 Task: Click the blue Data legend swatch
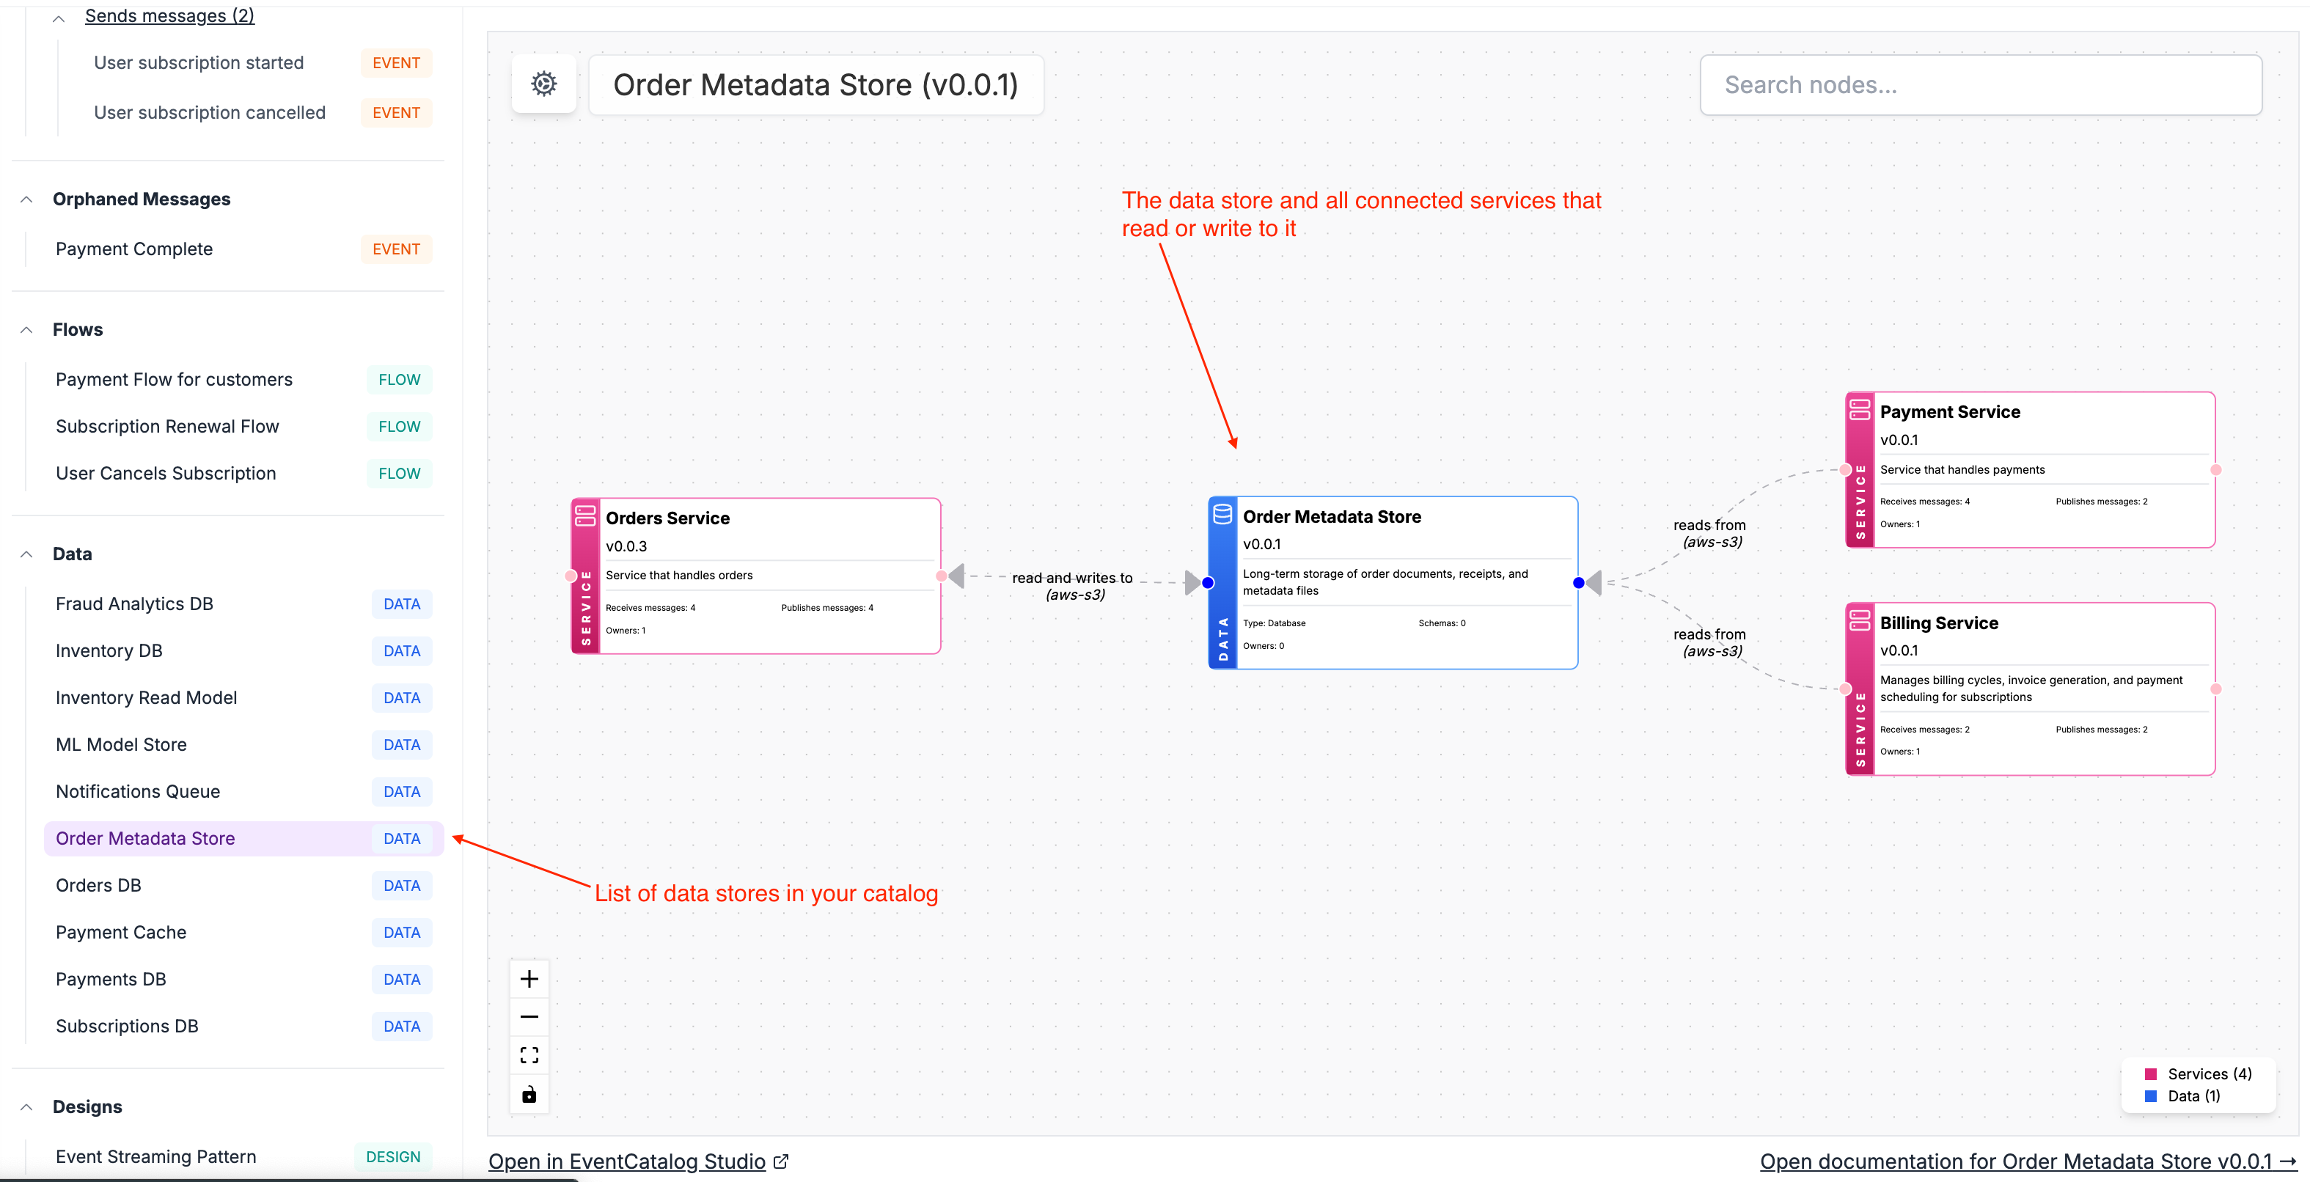[2150, 1096]
